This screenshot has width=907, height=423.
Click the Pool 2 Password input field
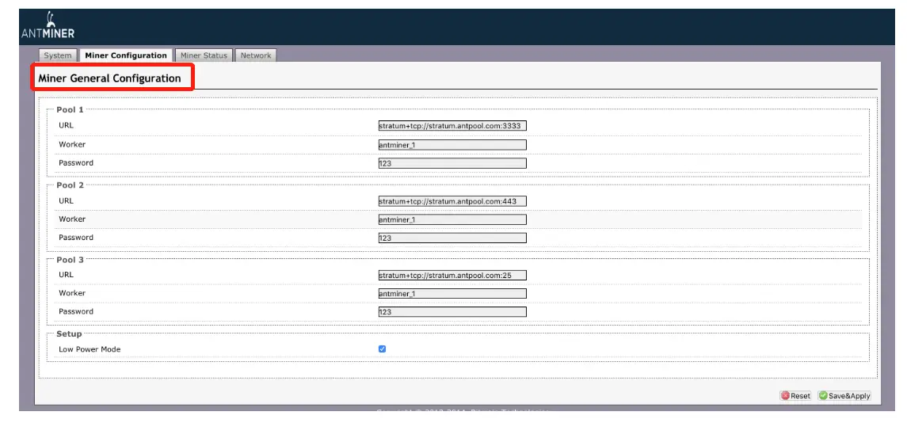pyautogui.click(x=452, y=238)
